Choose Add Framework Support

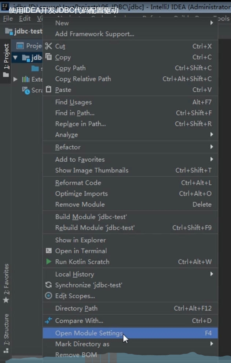(130, 34)
